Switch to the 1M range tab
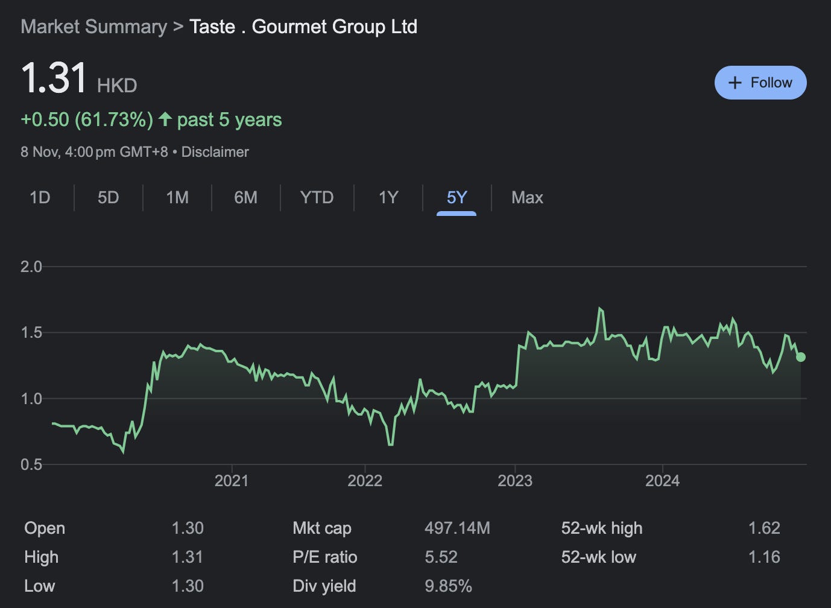The width and height of the screenshot is (831, 608). point(177,197)
